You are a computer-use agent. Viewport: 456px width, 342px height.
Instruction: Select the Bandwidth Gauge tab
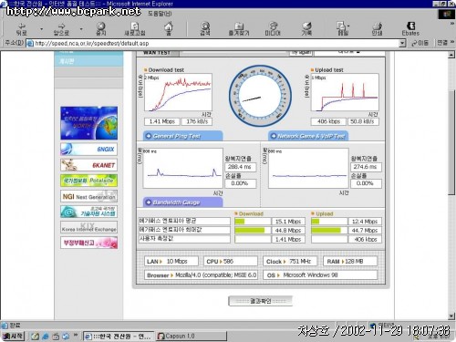[182, 202]
